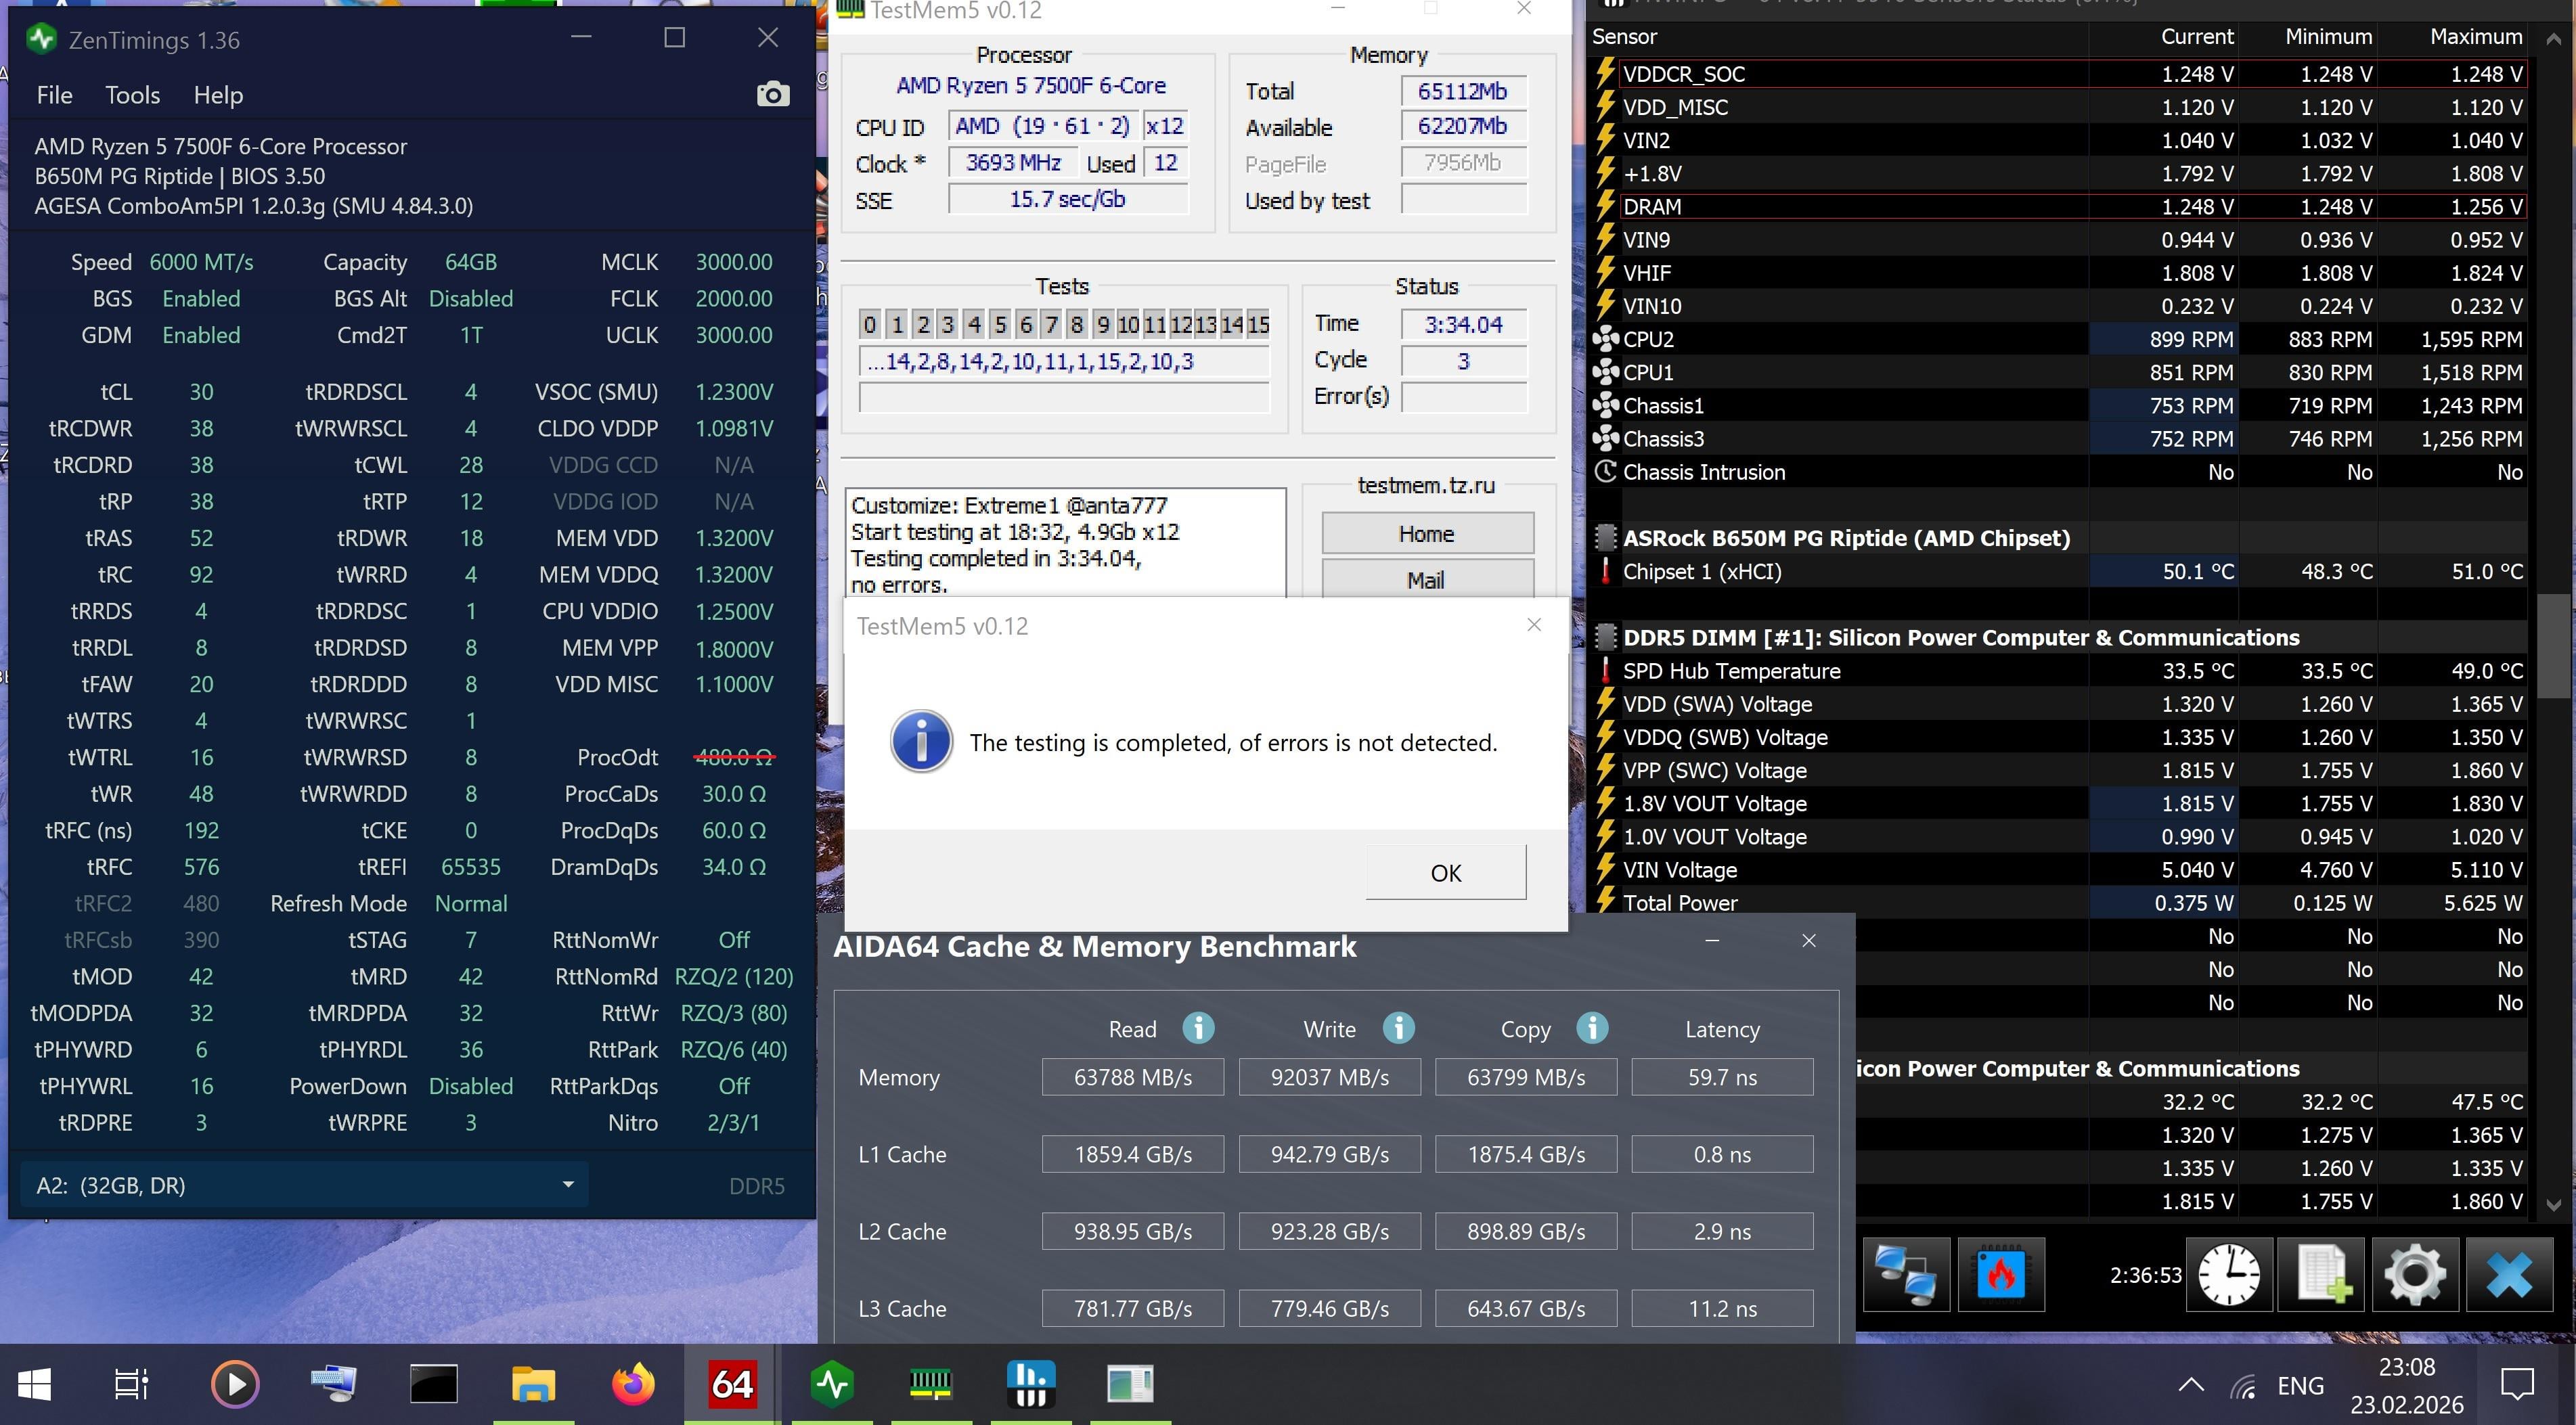Screen dimensions: 2576x1425
Task: Click the blue X close-sensors icon
Action: point(2509,1274)
